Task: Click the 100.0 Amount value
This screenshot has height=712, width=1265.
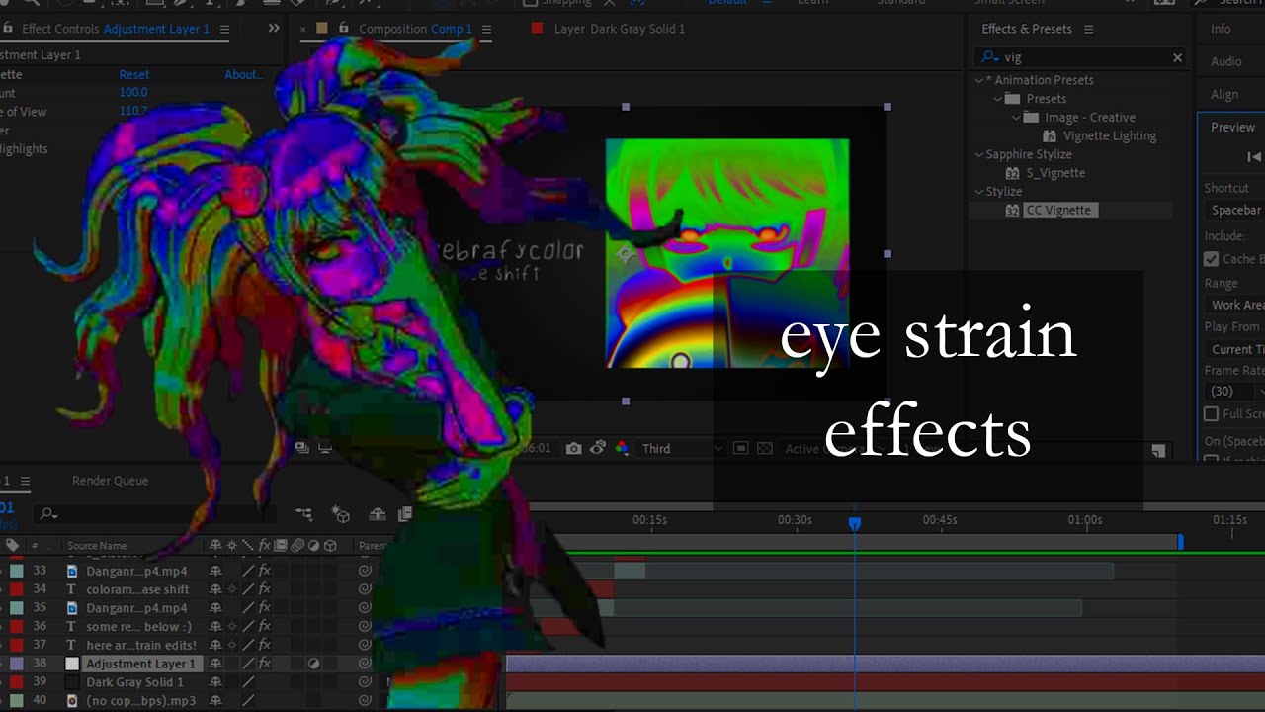Action: point(133,93)
